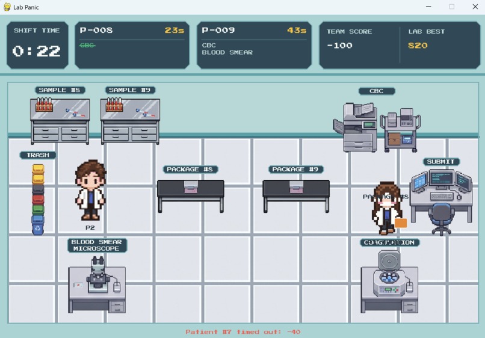Select the long-haired scientist character
Viewport: 485px width, 338px height.
pyautogui.click(x=387, y=208)
